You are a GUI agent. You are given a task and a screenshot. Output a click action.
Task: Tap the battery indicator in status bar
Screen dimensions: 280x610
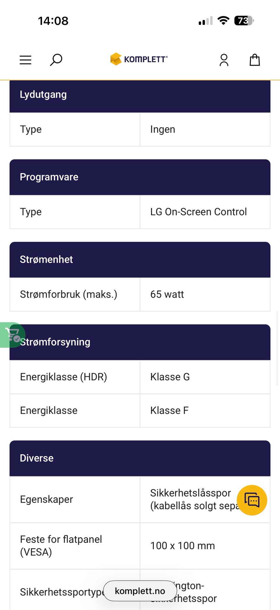click(x=244, y=21)
